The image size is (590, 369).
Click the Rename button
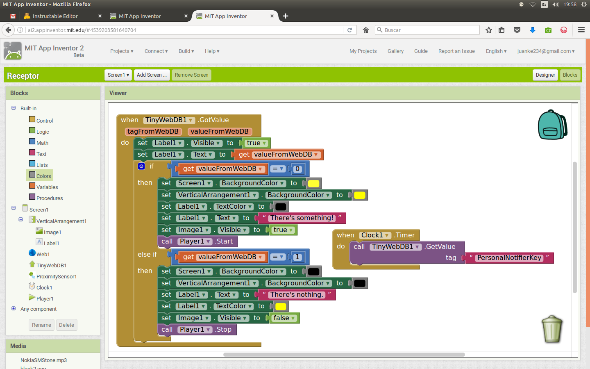[x=41, y=325]
